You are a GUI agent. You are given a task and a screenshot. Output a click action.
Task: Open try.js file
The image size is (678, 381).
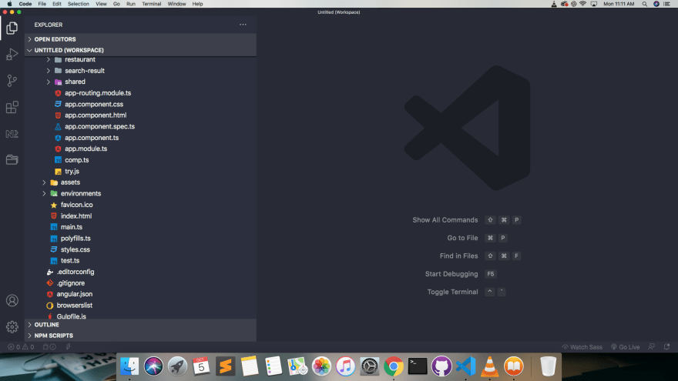pos(72,171)
